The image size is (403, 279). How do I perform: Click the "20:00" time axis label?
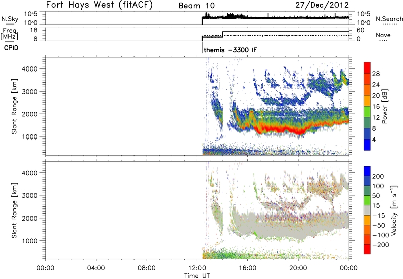pyautogui.click(x=298, y=268)
